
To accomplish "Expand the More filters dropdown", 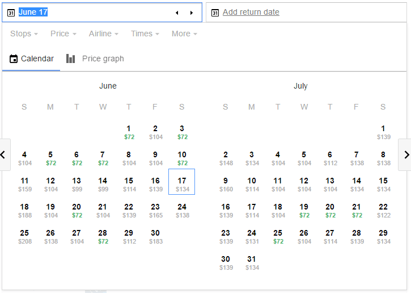I will (184, 34).
